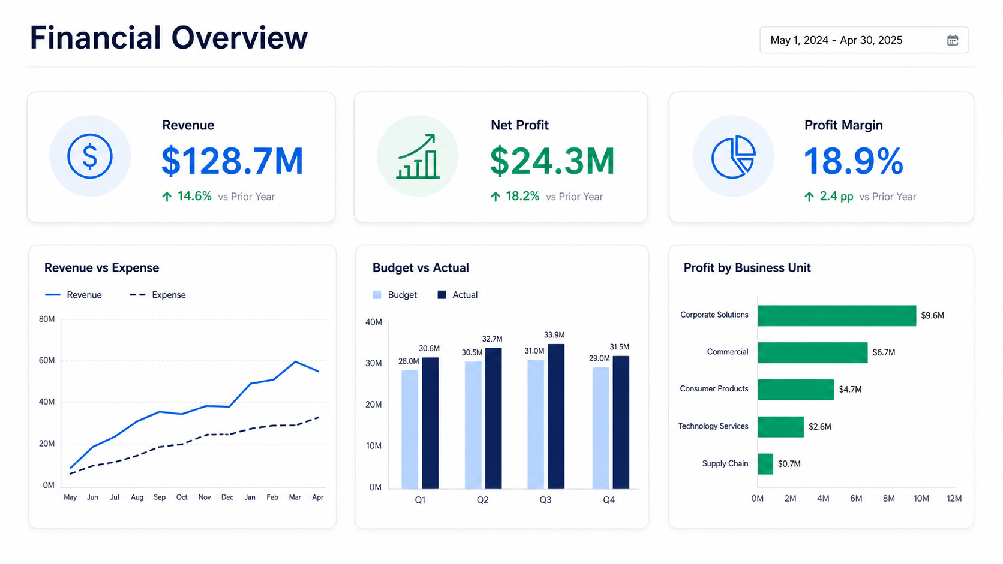Image resolution: width=1003 pixels, height=564 pixels.
Task: Click the 18.2% change figure
Action: pyautogui.click(x=522, y=196)
